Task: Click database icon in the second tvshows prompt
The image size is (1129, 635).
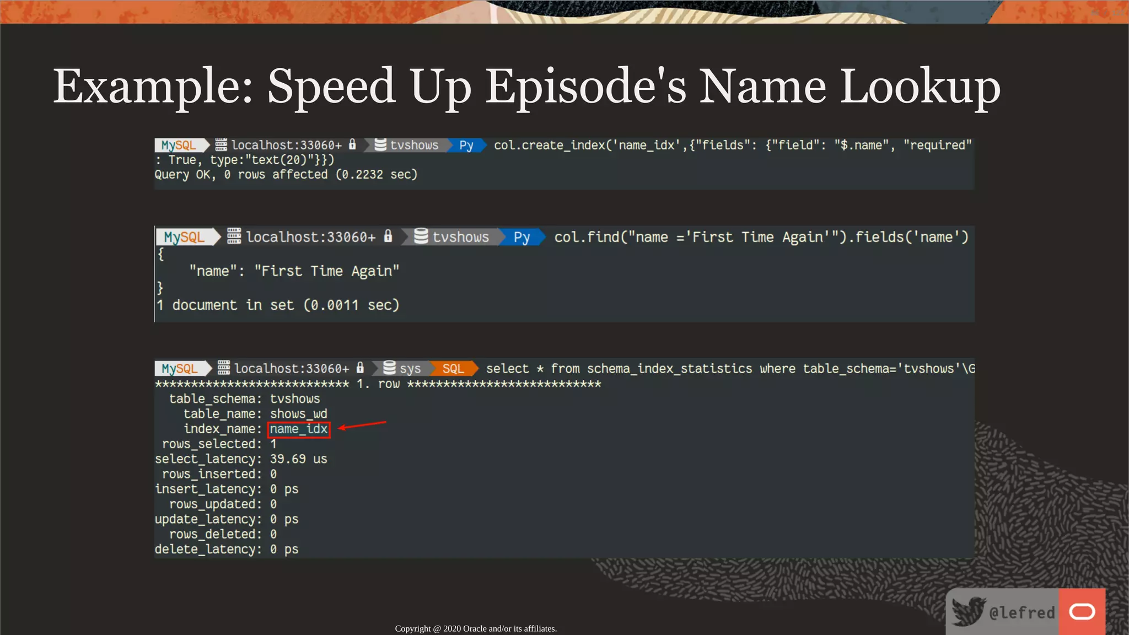Action: coord(421,236)
